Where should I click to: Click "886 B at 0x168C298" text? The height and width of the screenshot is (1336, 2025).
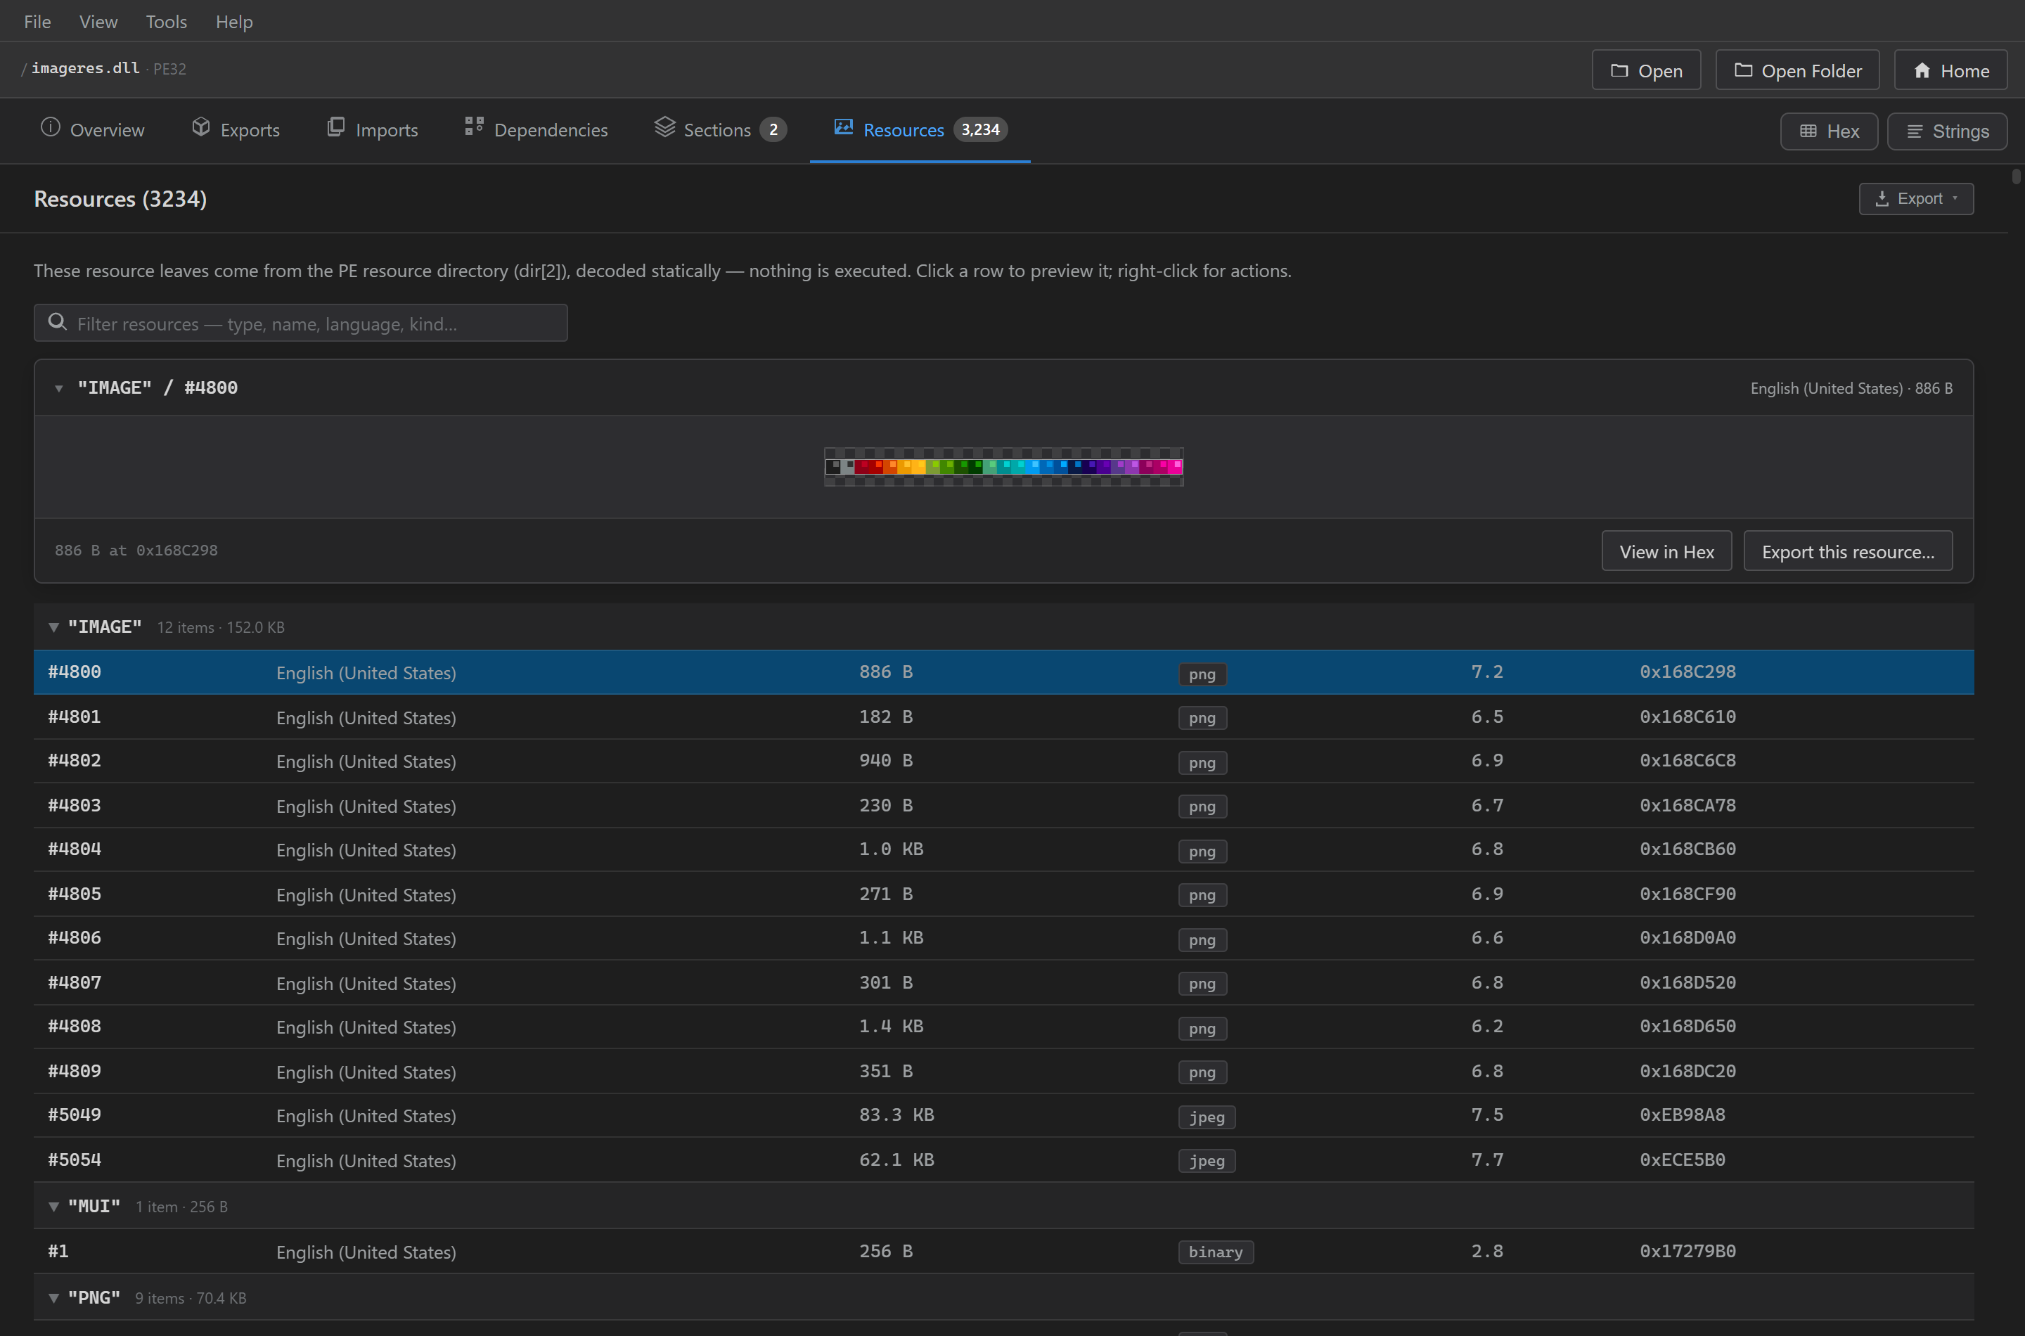[x=136, y=551]
